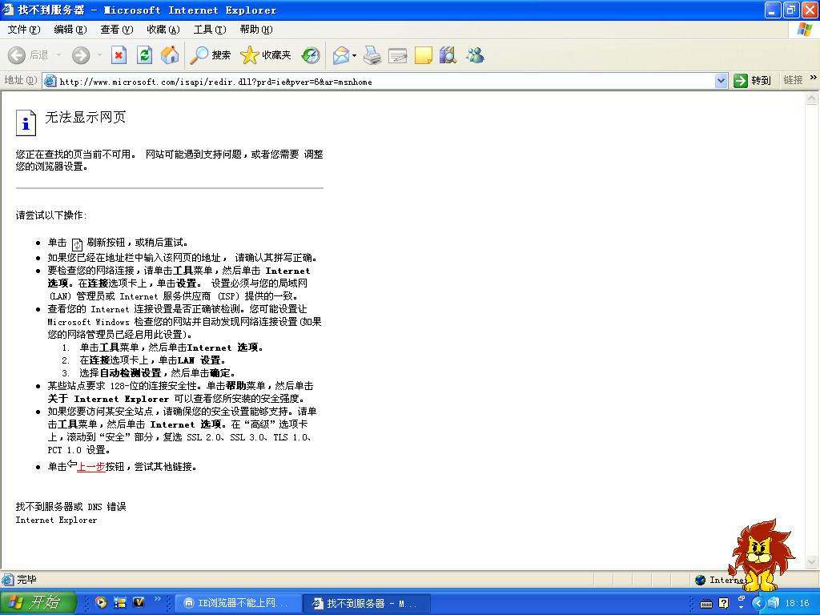This screenshot has height=615, width=820.
Task: Expand the Links toolbar chevron
Action: (x=814, y=78)
